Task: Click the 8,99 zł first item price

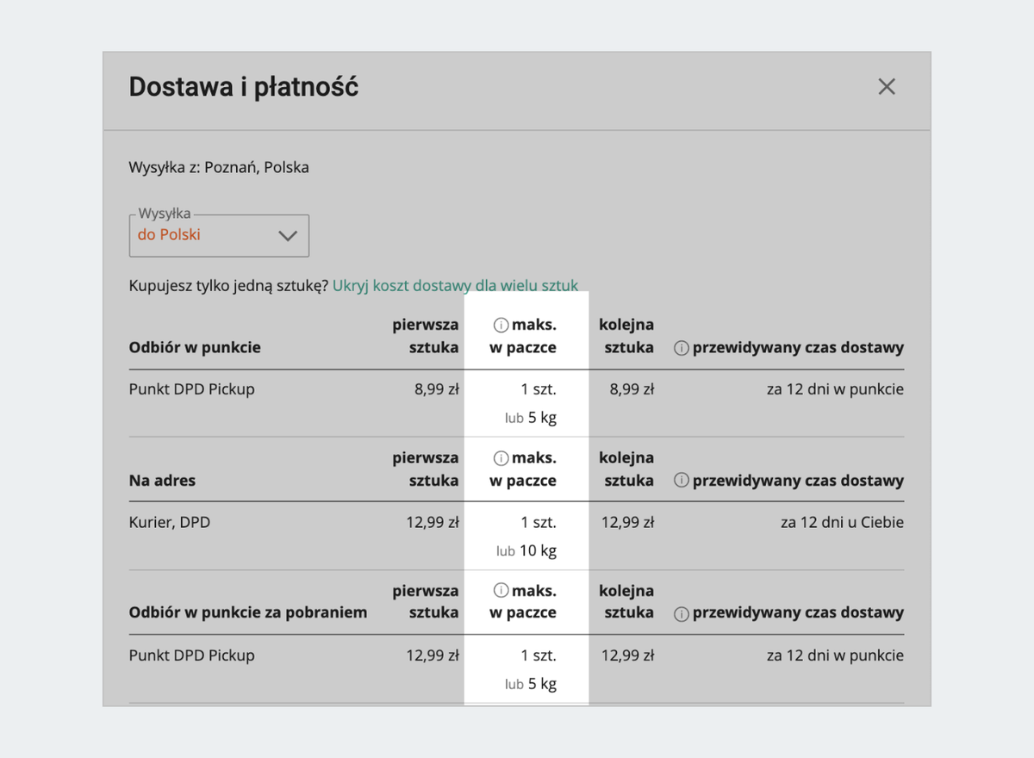Action: coord(437,389)
